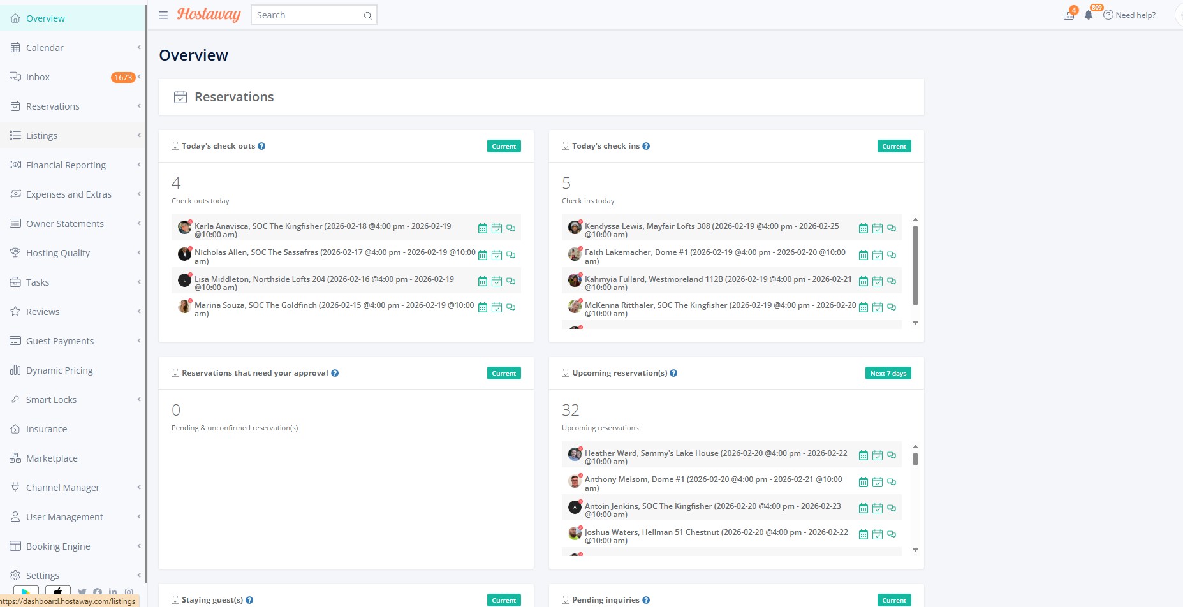Open calendar icon for McKenna Ritthaler's row
The height and width of the screenshot is (607, 1183).
point(863,307)
